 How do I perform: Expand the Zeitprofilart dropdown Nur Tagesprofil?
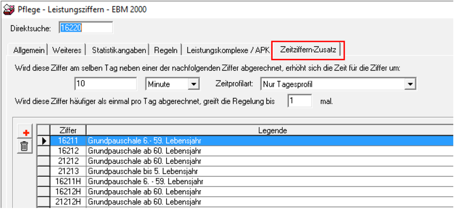tap(409, 84)
